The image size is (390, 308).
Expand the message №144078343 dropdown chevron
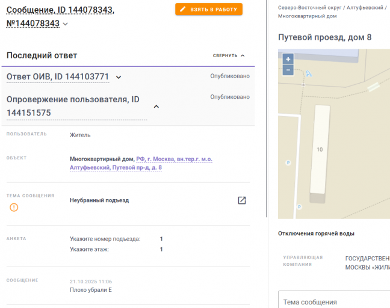pyautogui.click(x=65, y=24)
